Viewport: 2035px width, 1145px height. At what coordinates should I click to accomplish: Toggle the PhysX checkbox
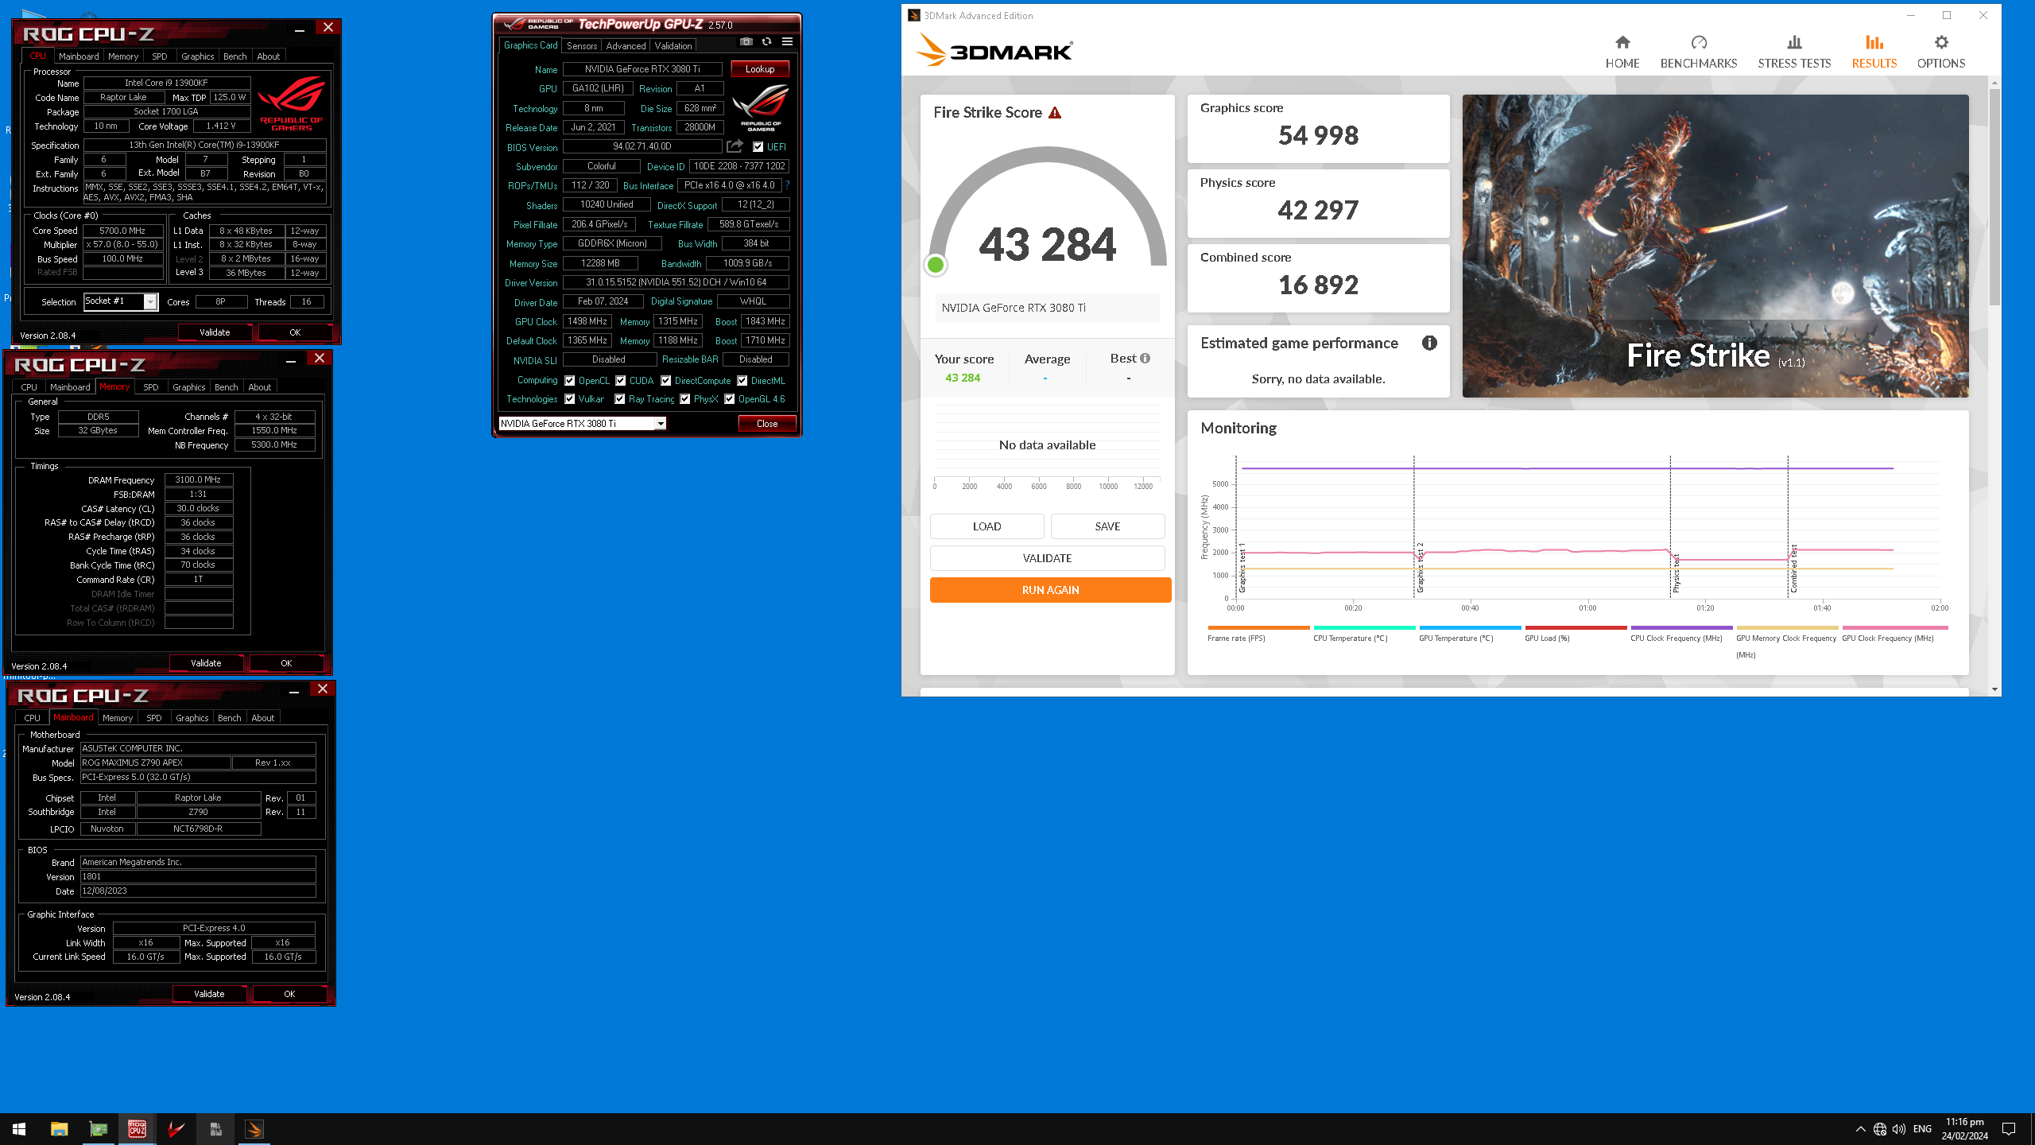[x=685, y=399]
